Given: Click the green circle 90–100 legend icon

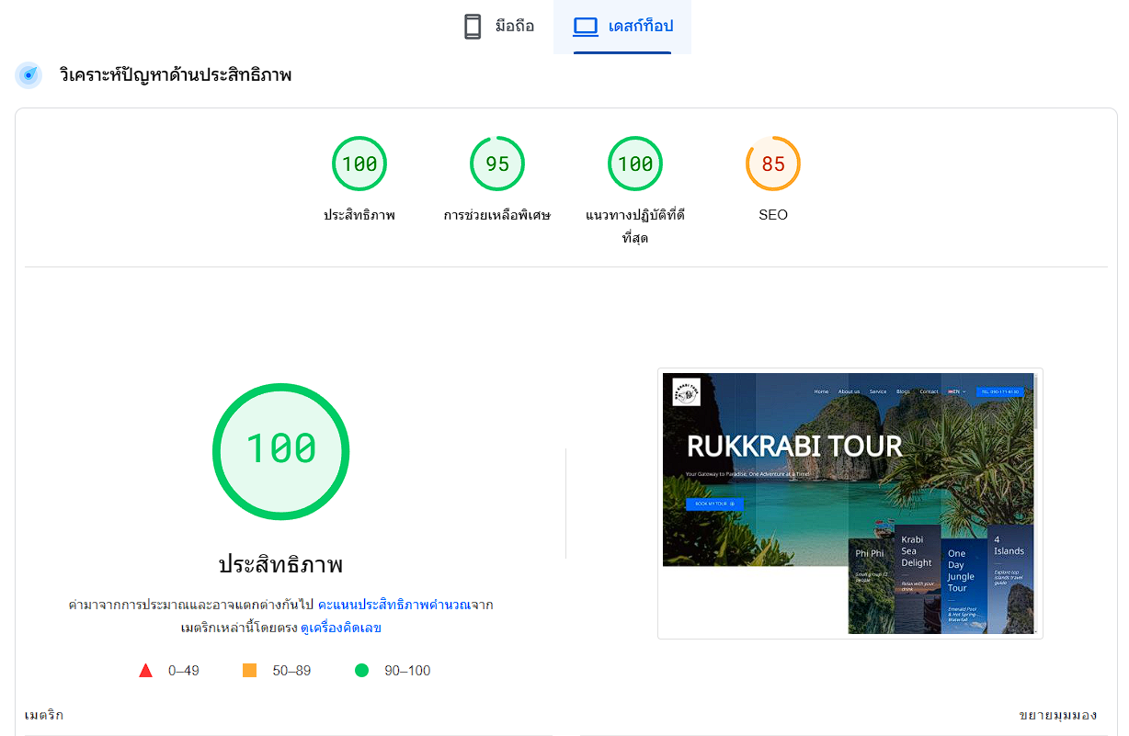Looking at the screenshot, I should 361,671.
